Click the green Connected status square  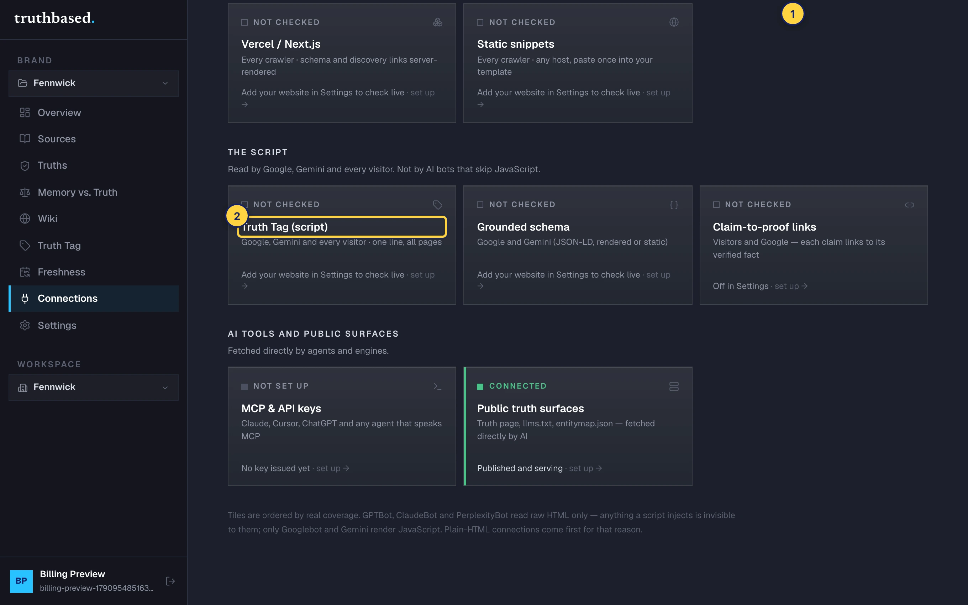[480, 386]
